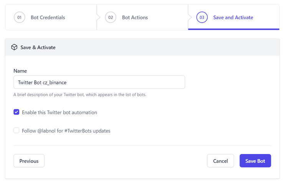
Task: Select the Save and Activate step tab
Action: click(234, 17)
